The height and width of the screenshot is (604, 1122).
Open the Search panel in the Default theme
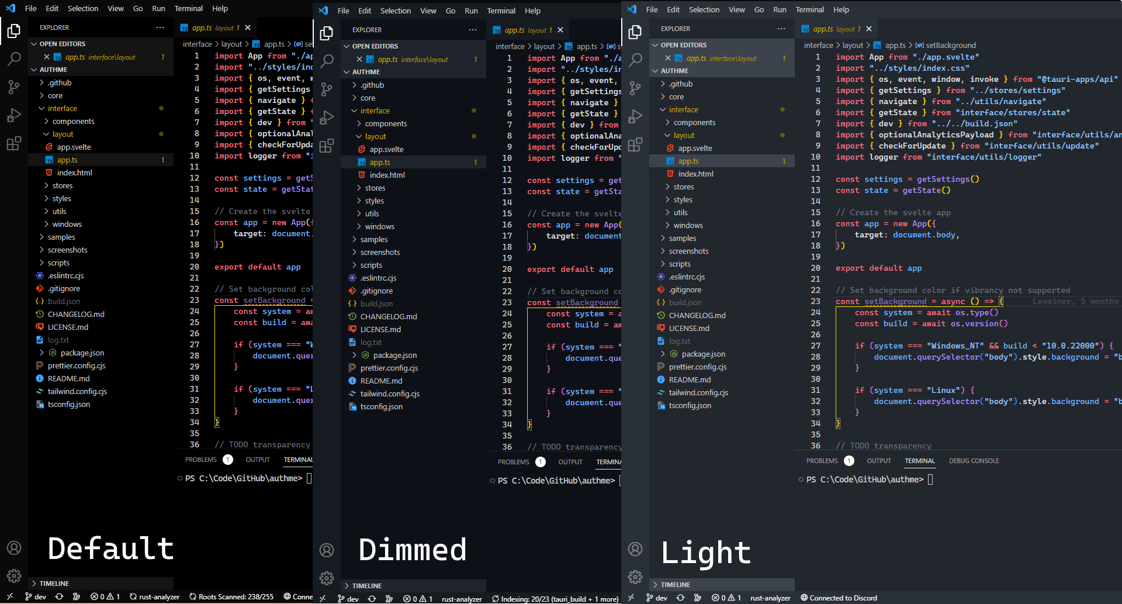[14, 58]
